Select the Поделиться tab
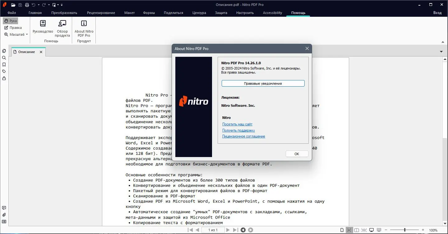This screenshot has height=234, width=448. coord(173,13)
